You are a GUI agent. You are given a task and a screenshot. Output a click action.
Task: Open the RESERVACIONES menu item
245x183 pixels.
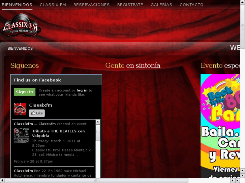91,5
